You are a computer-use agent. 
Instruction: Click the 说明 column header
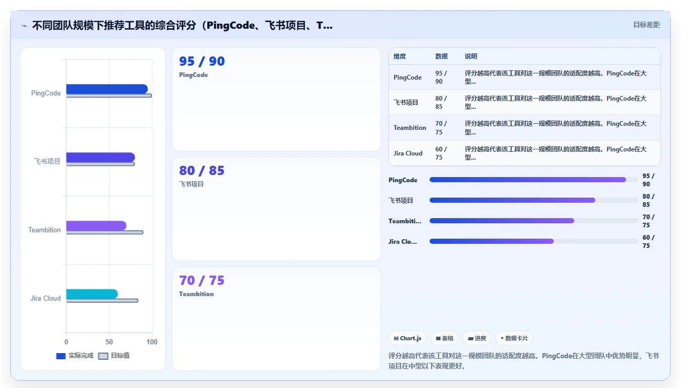471,56
